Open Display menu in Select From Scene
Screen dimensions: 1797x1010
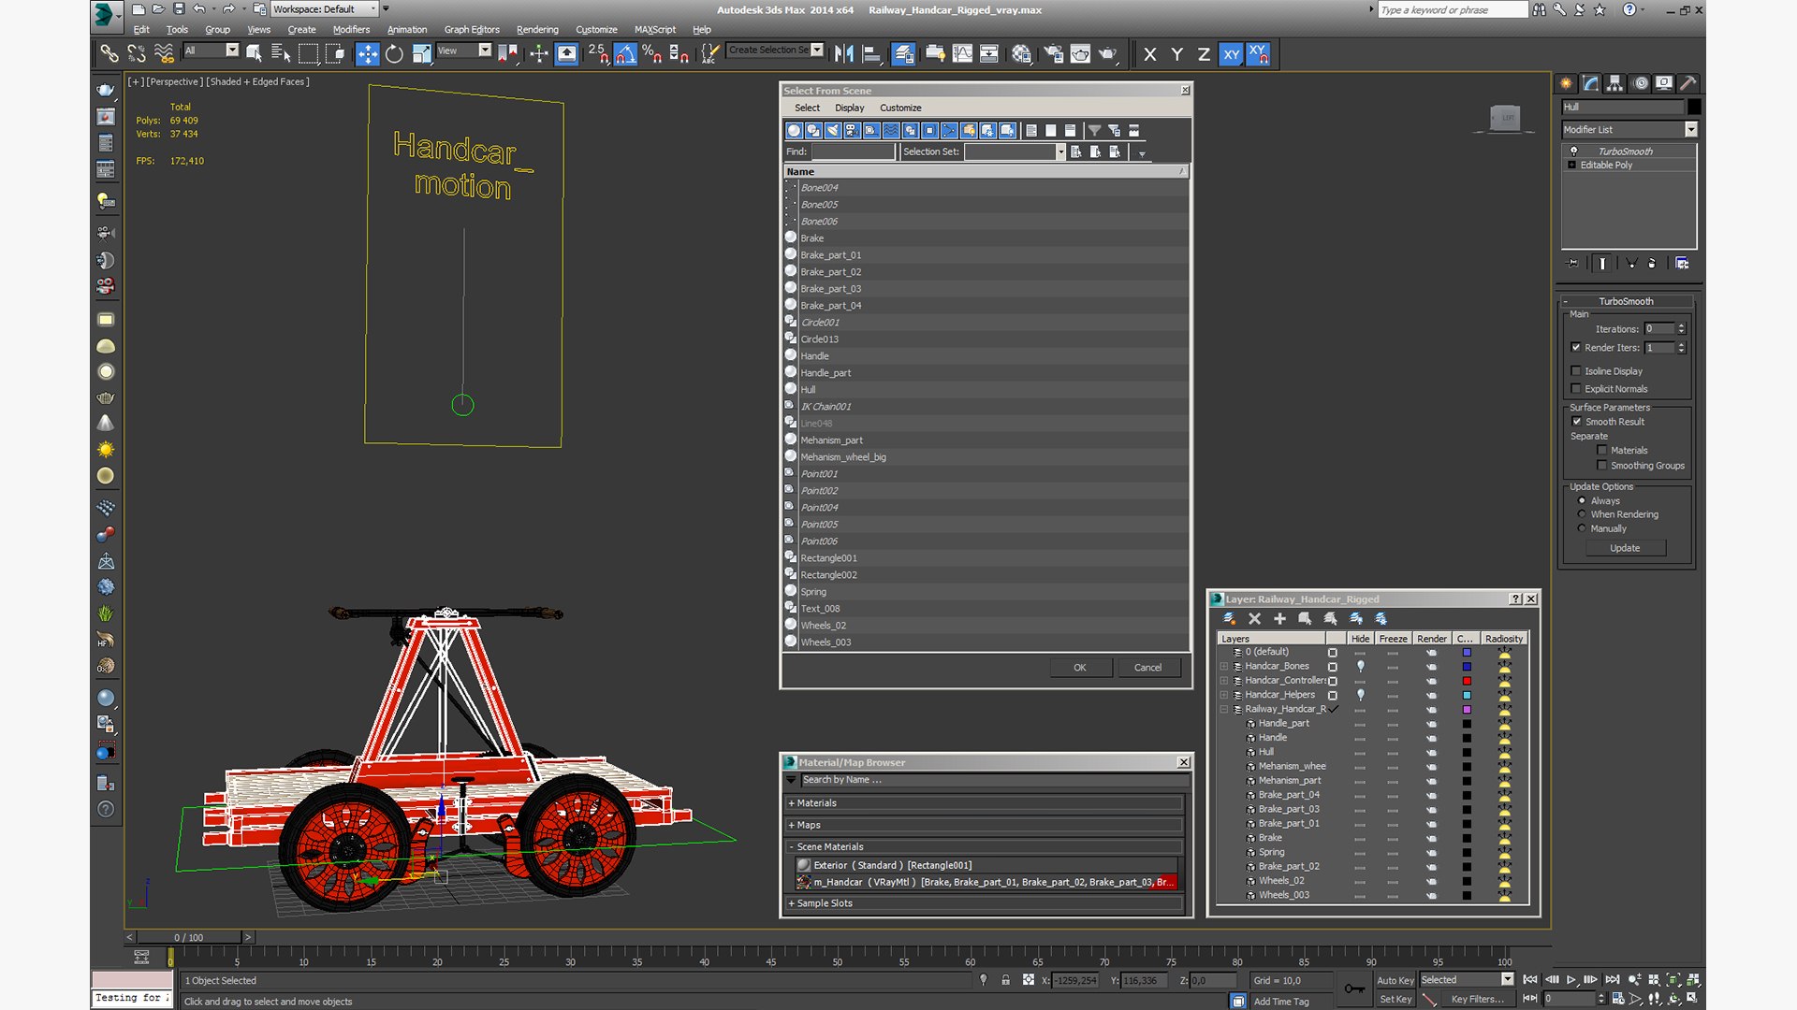(x=849, y=108)
